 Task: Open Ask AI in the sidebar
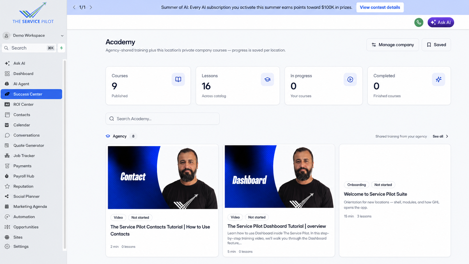(31, 63)
